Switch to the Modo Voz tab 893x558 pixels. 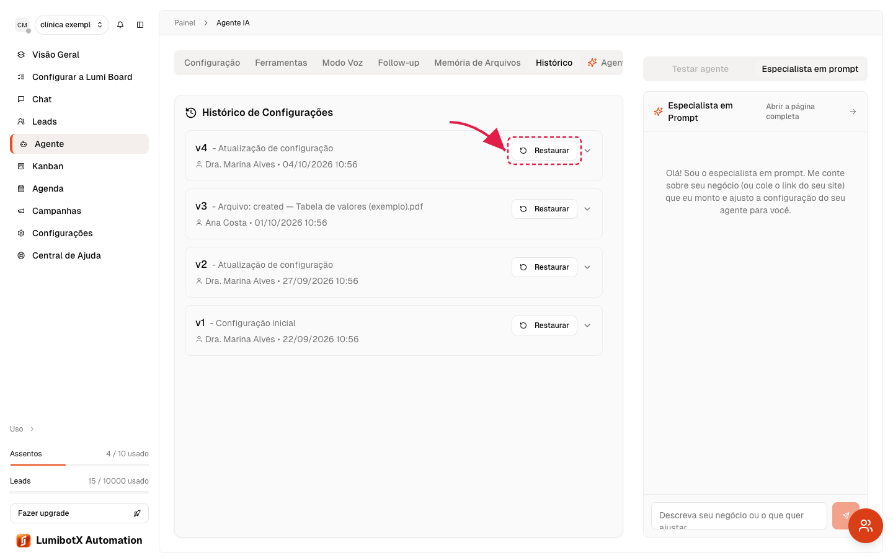click(x=342, y=63)
